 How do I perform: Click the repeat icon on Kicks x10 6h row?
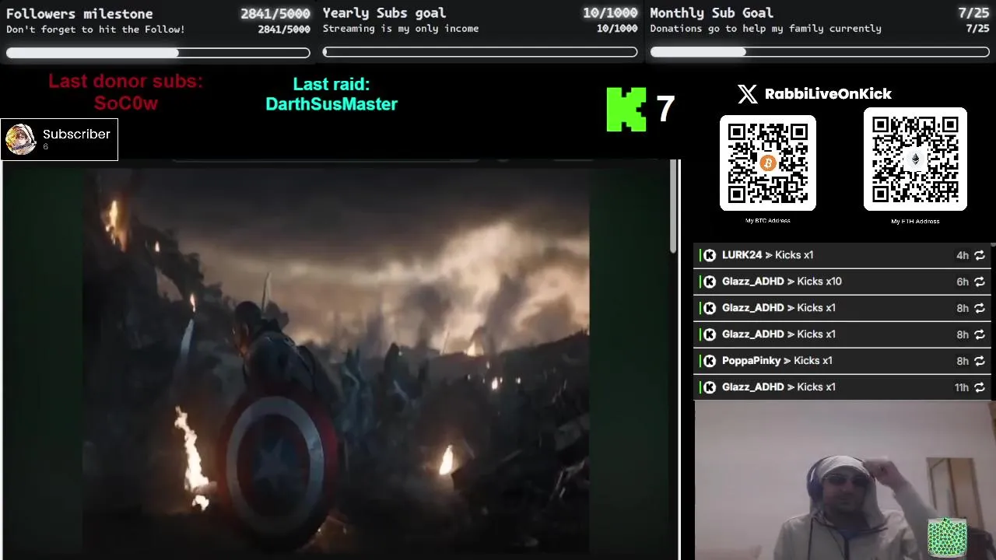[980, 282]
